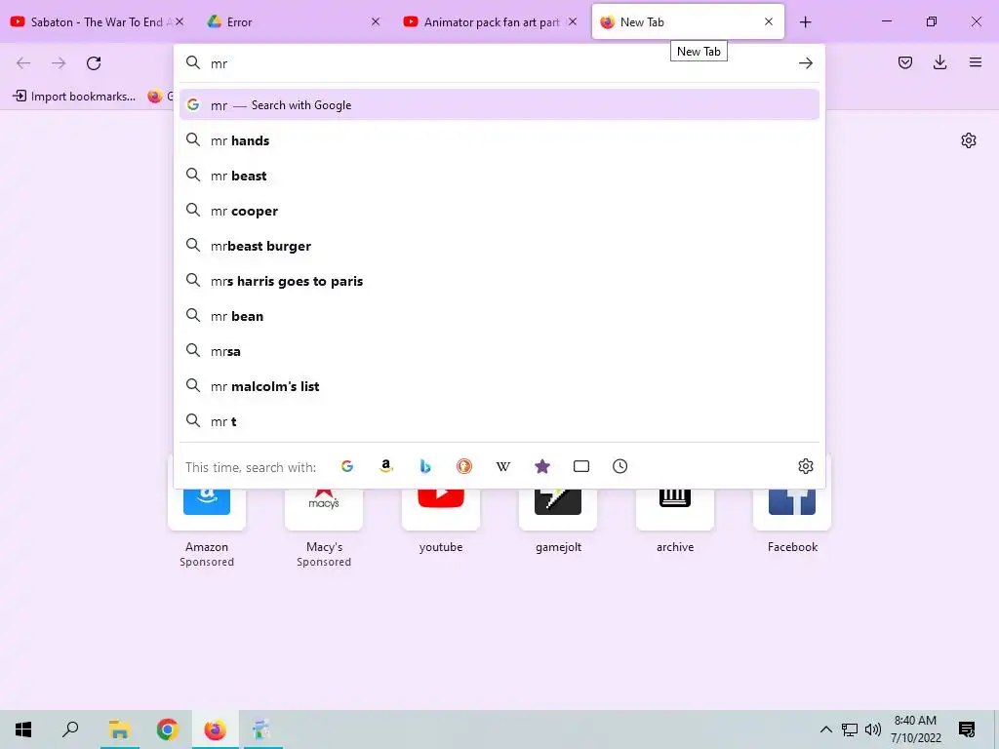The image size is (999, 749).
Task: Open volume control in system tray
Action: coord(873,729)
